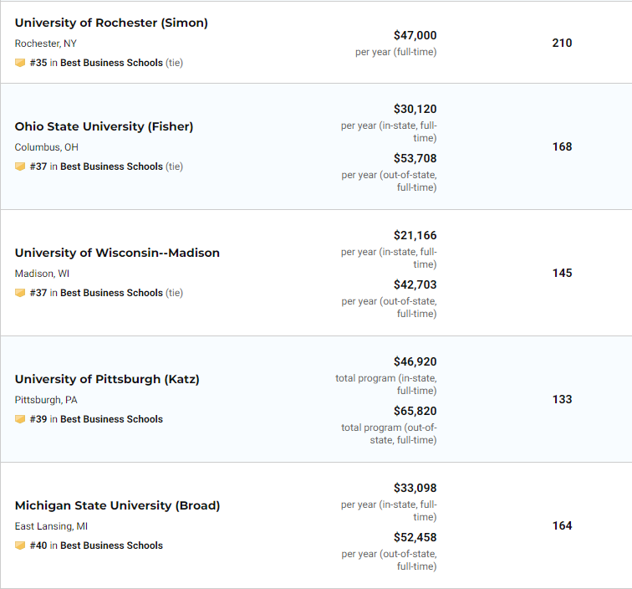Follow Best Business Schools link under Pittsburgh
This screenshot has width=632, height=589.
pos(111,419)
